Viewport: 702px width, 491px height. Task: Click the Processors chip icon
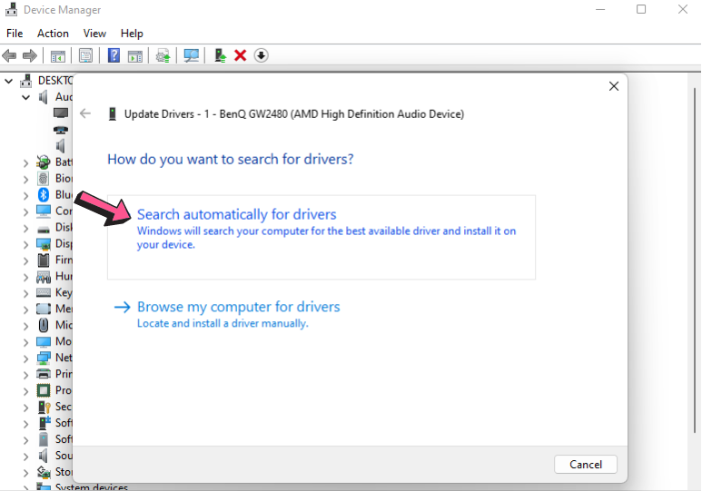44,390
